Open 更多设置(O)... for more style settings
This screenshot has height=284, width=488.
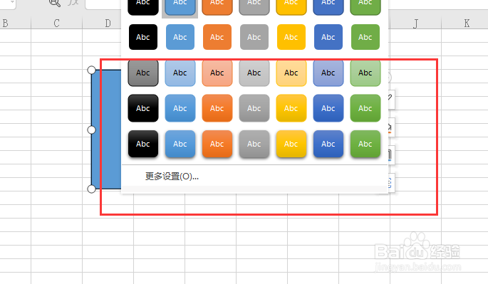(172, 177)
